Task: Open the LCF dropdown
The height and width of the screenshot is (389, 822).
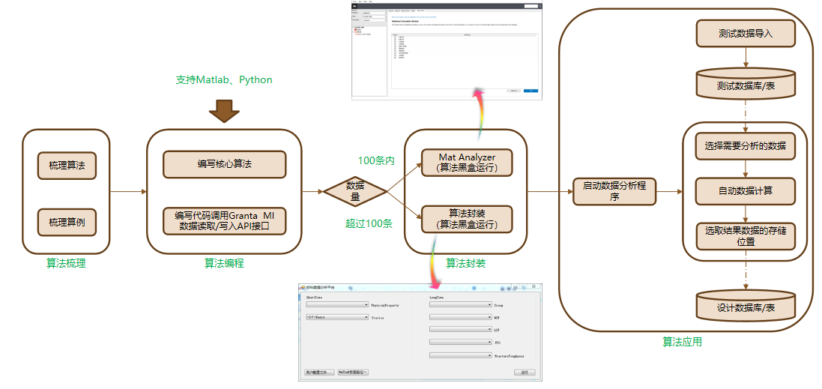Action: 460,330
